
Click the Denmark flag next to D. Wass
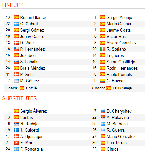click(x=16, y=43)
